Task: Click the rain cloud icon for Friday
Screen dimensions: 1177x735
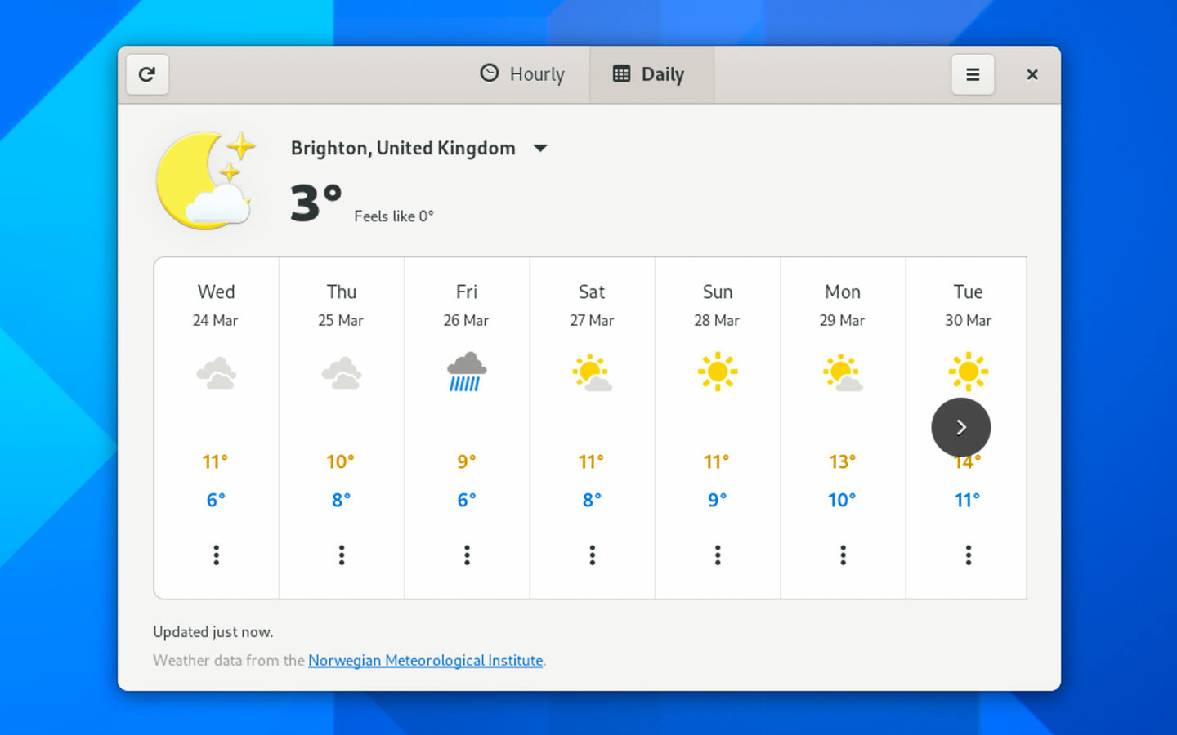Action: pyautogui.click(x=467, y=372)
